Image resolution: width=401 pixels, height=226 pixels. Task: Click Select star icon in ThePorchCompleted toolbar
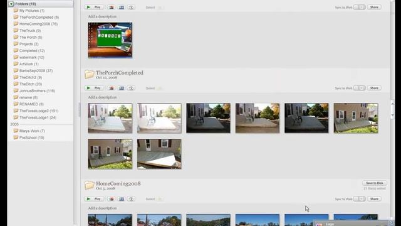[160, 88]
